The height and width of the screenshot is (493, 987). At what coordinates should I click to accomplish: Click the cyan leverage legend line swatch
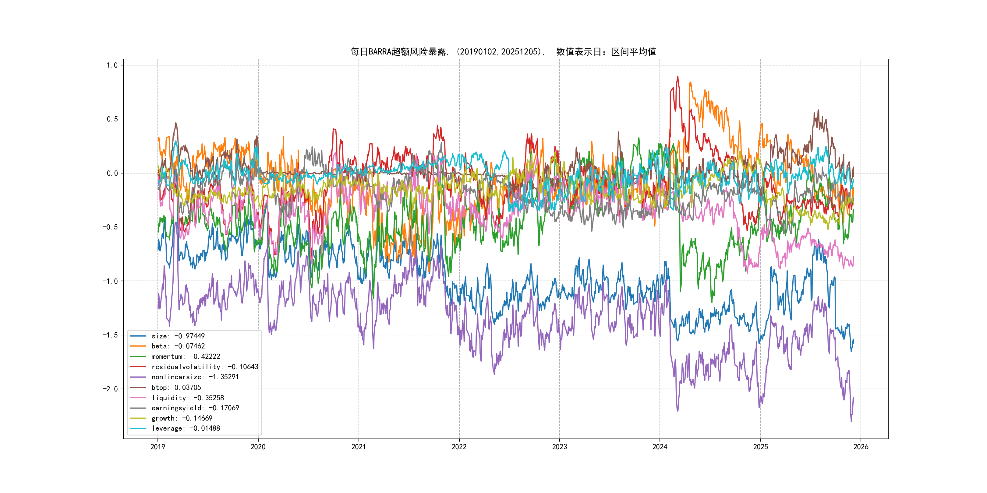138,428
